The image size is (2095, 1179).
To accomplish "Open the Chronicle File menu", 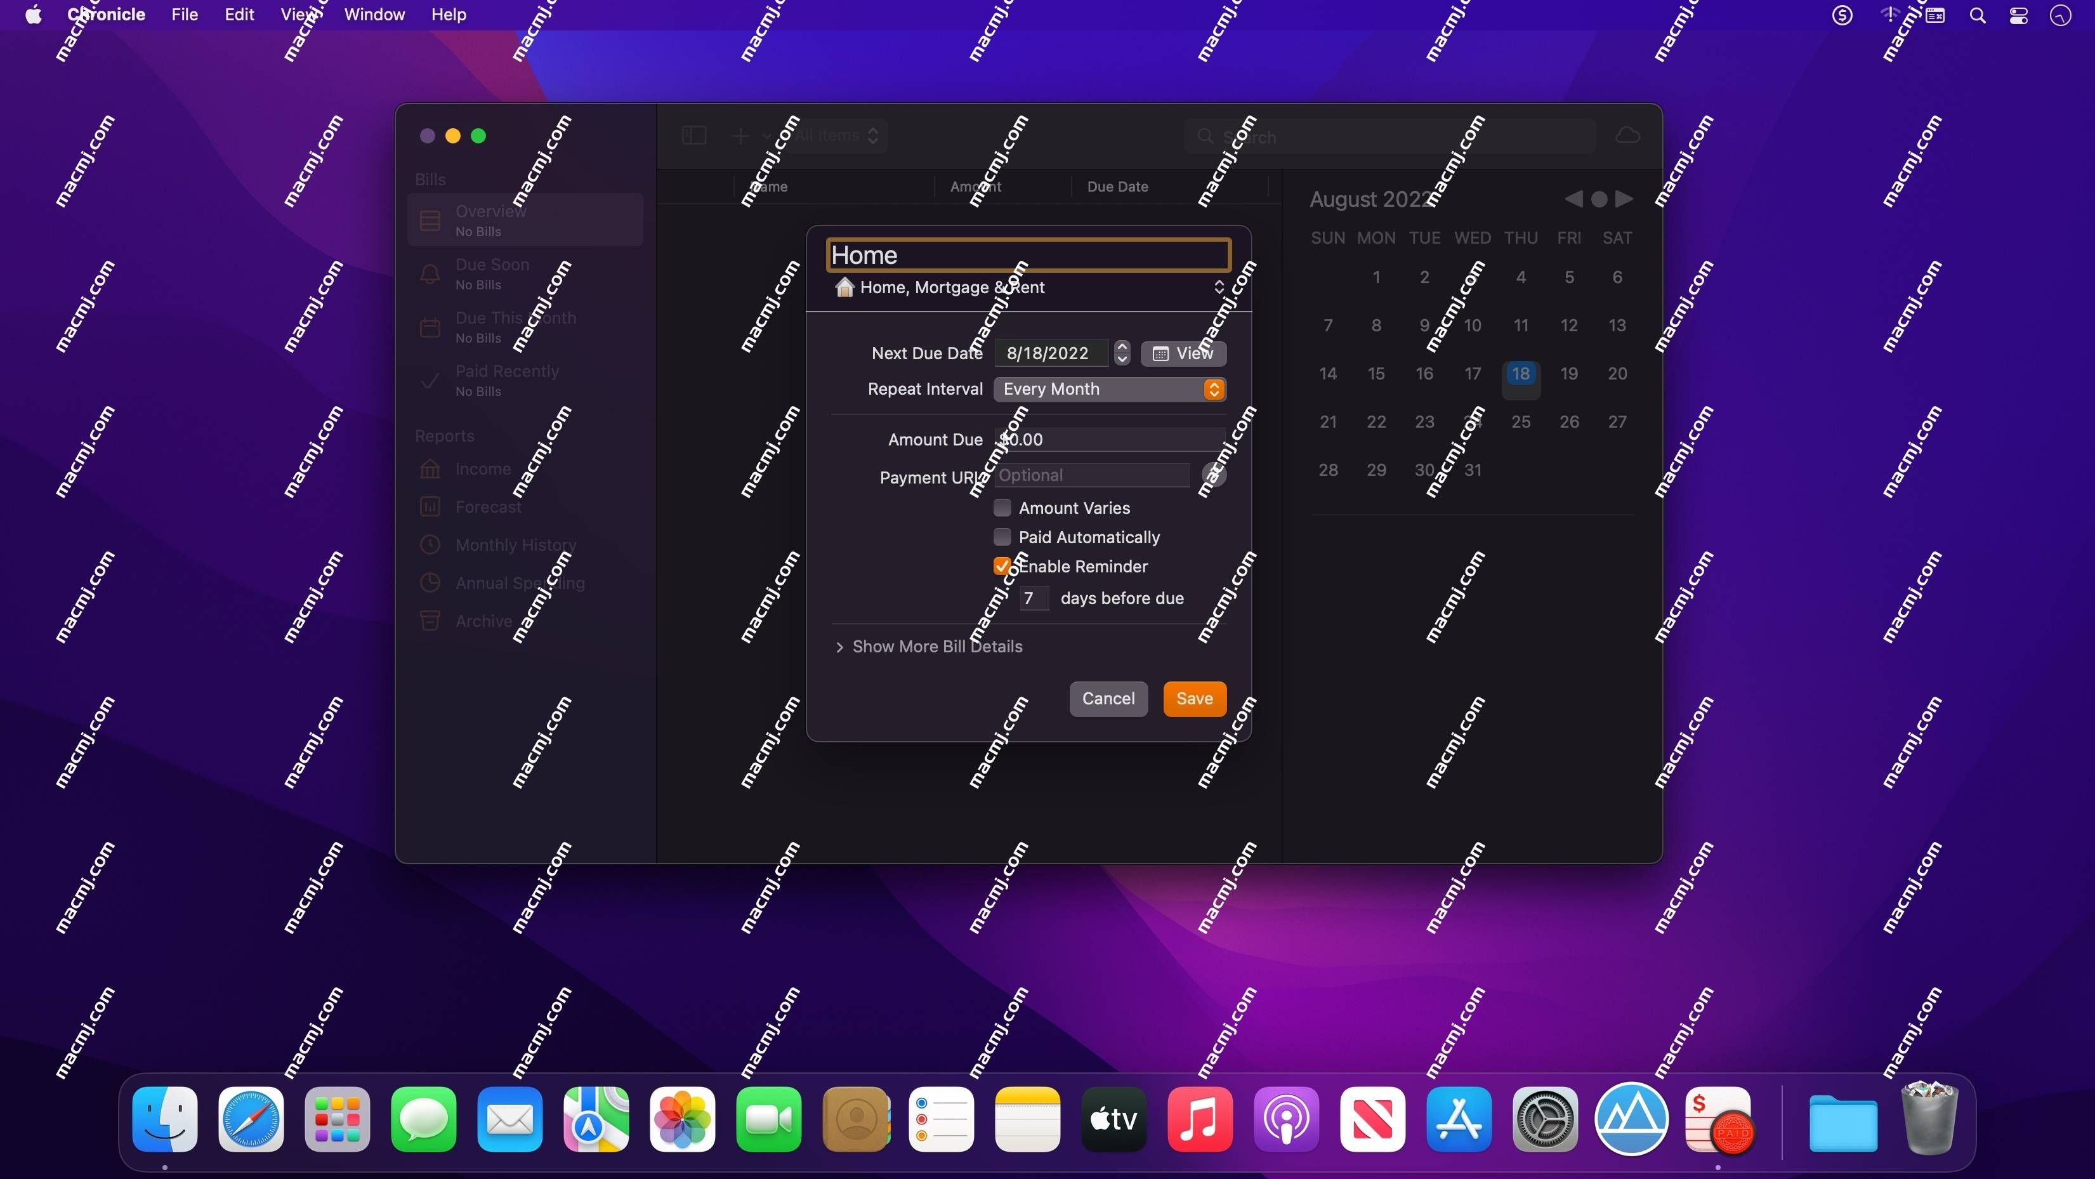I will [184, 15].
